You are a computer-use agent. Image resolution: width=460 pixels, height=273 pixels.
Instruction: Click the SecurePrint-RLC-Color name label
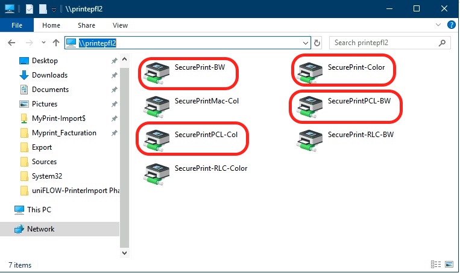click(211, 168)
